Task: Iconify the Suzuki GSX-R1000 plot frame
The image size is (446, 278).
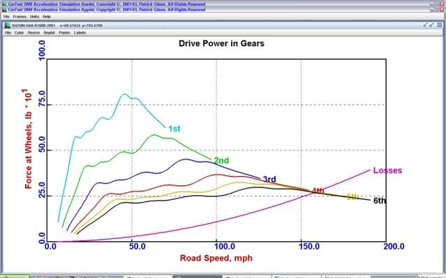Action: 425,25
